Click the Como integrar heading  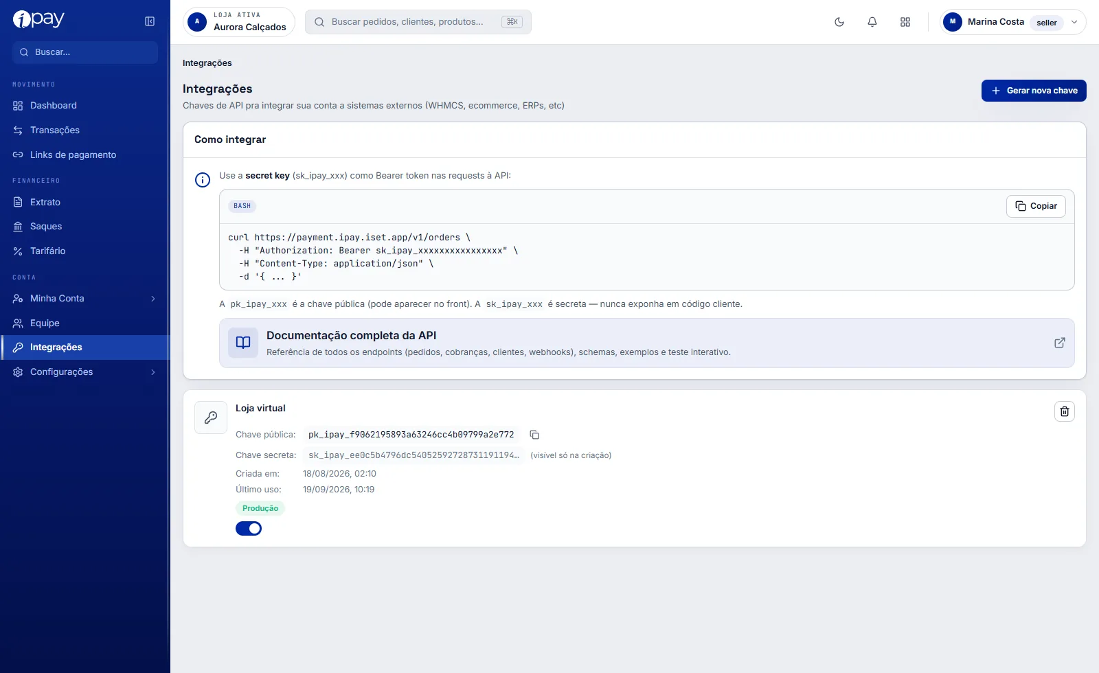(x=230, y=139)
